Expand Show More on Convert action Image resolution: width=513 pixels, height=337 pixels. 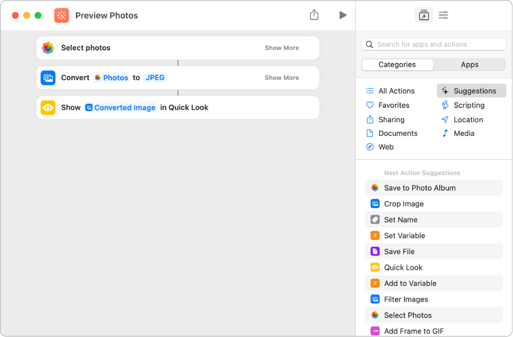(x=281, y=78)
